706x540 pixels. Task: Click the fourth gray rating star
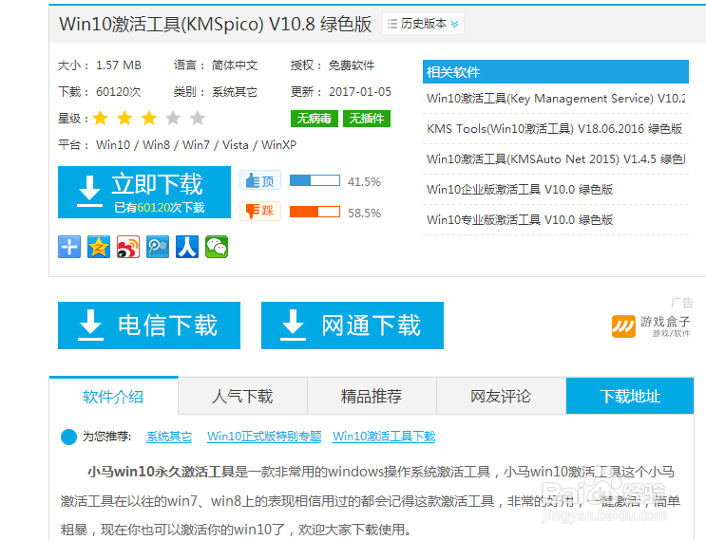point(173,119)
